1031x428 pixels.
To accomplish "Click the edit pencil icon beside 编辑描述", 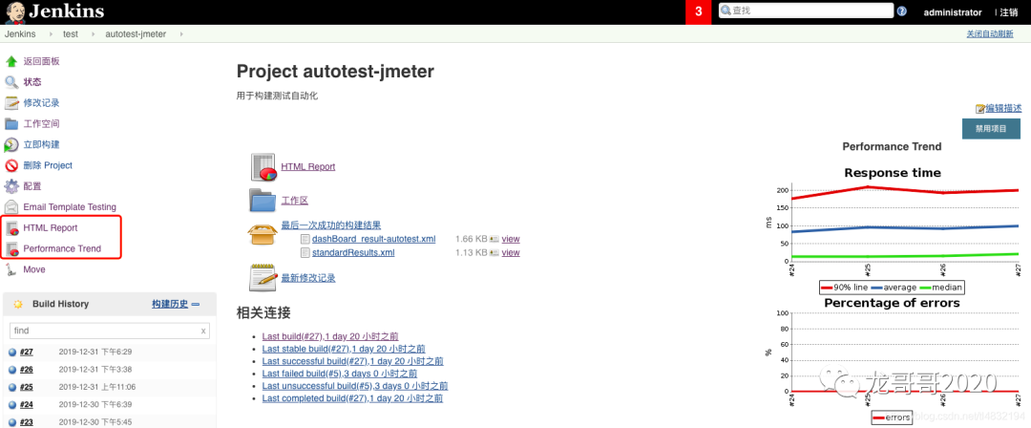I will pos(981,109).
